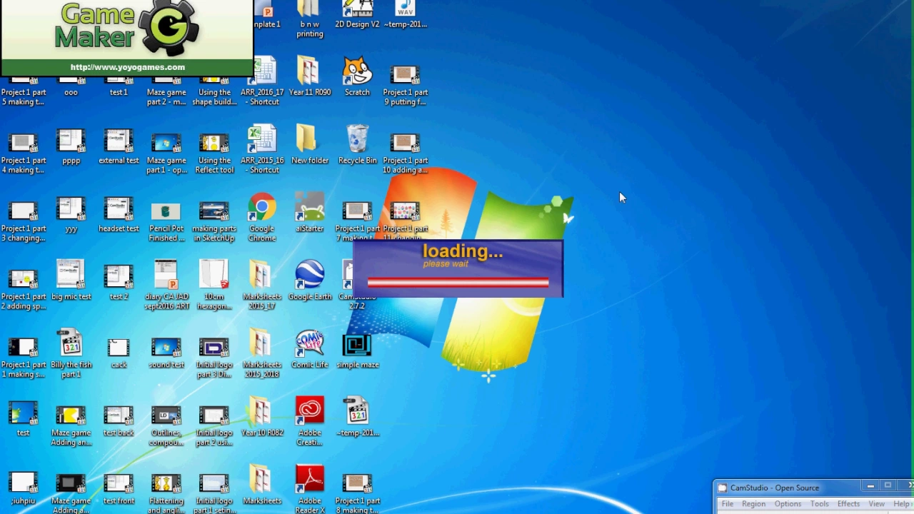Viewport: 914px width, 514px height.
Task: Open the Scratch desktop shortcut
Action: 357,77
